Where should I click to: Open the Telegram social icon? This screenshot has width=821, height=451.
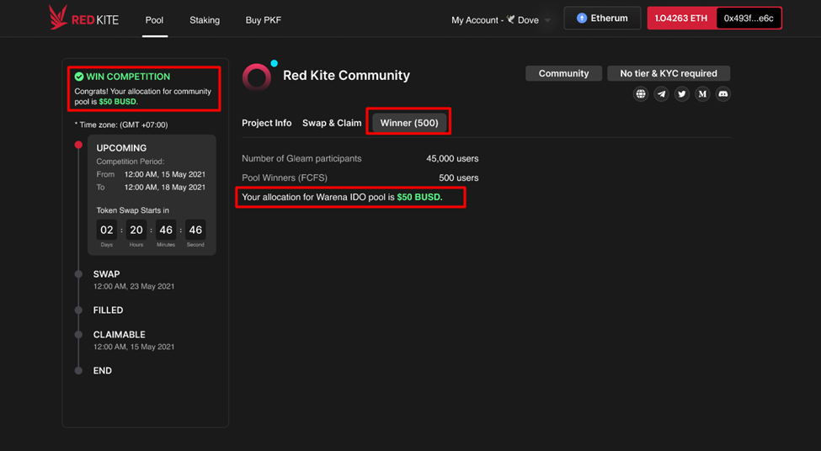661,94
